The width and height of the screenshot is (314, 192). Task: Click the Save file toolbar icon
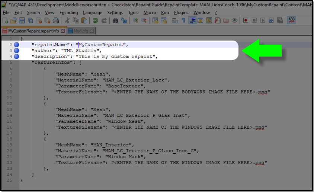tap(22, 20)
